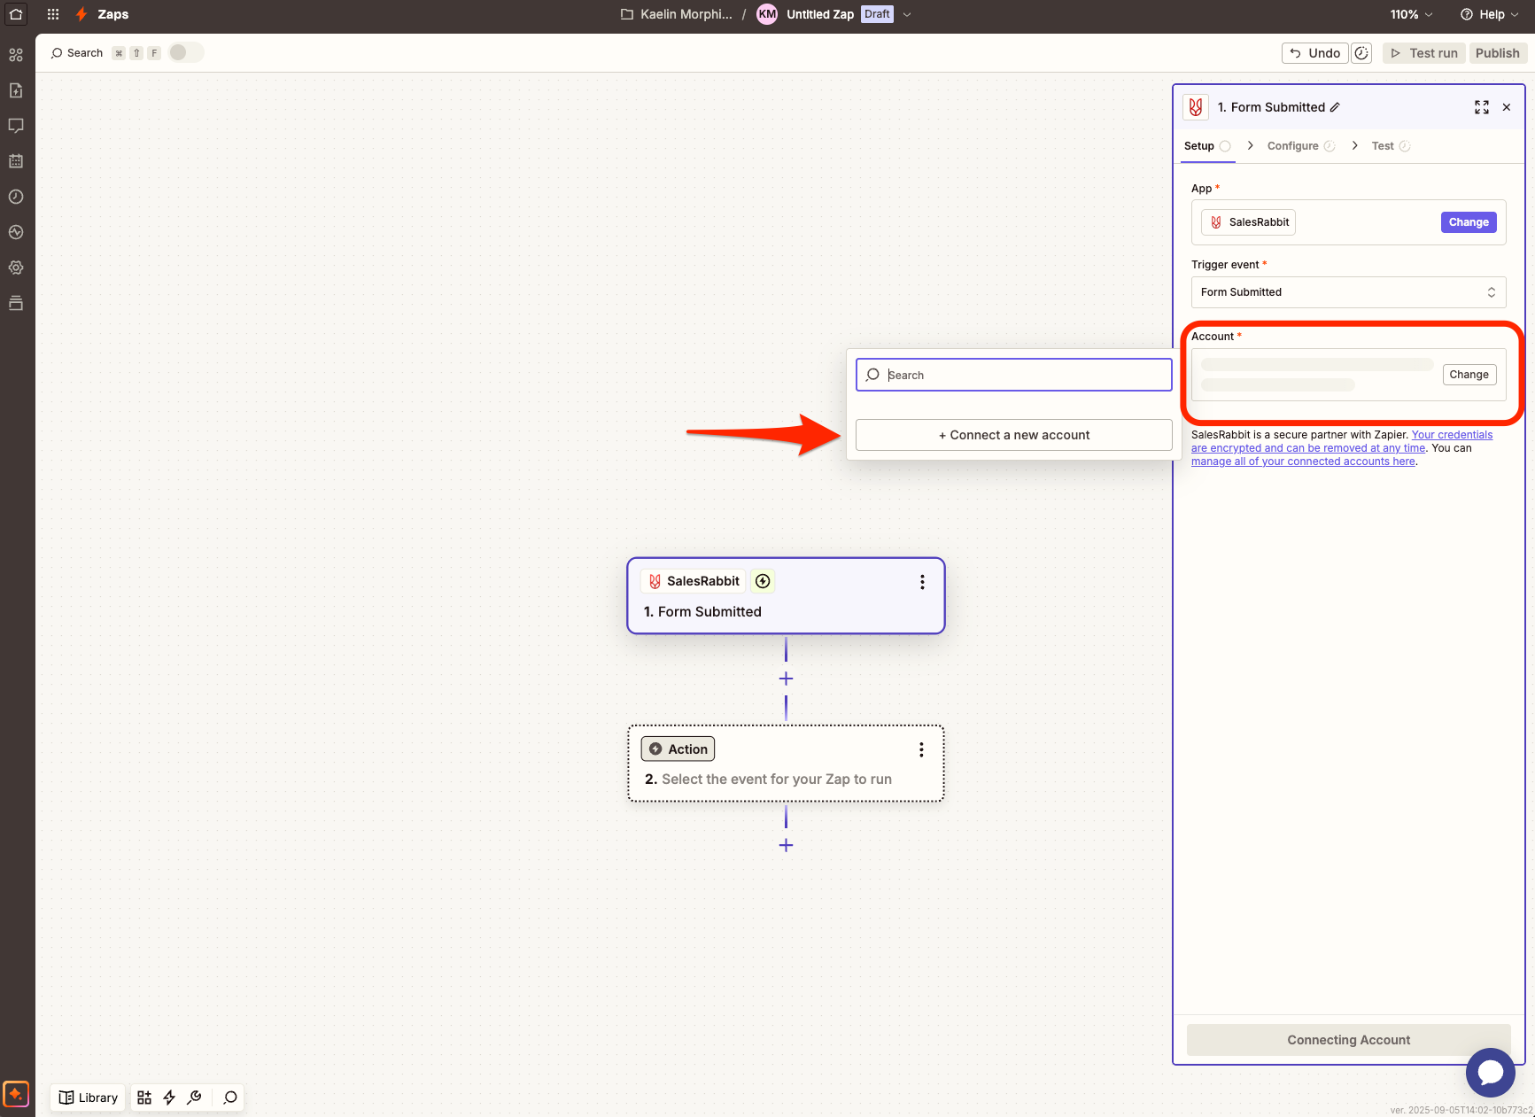Open the Library panel from the bottom toolbar

tap(87, 1097)
